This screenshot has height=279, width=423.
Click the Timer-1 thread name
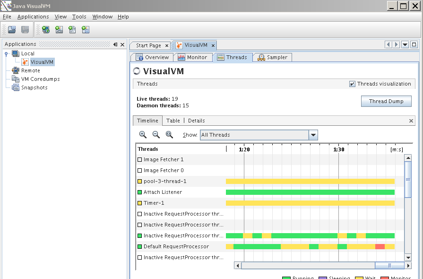click(154, 203)
